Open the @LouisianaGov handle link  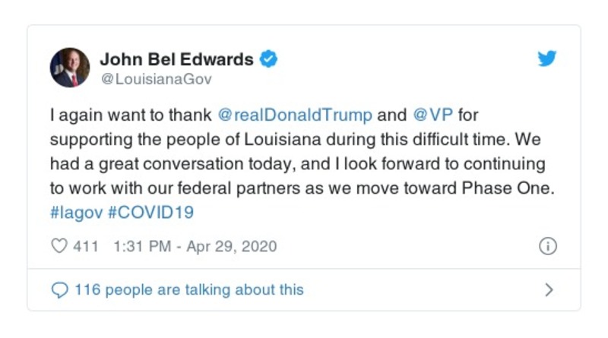[156, 78]
